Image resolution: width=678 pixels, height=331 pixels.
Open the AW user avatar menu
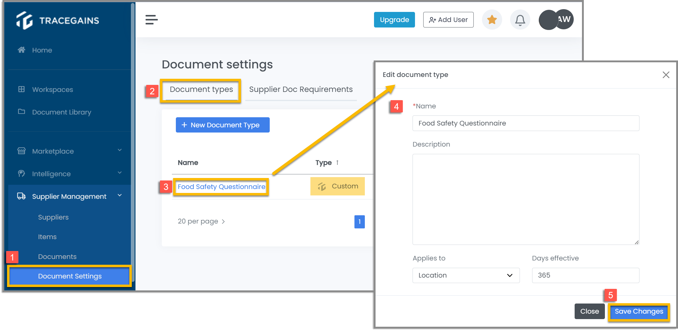tap(564, 19)
